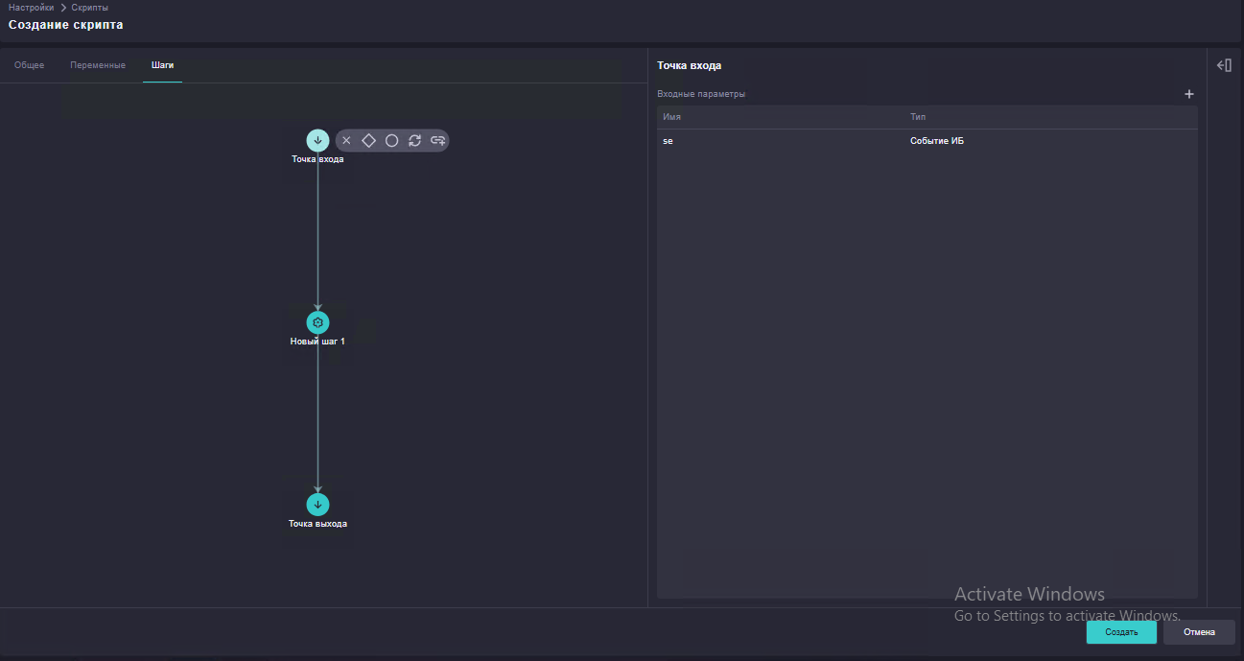Add a diamond condition node from toolbar
The width and height of the screenshot is (1244, 661).
point(368,140)
